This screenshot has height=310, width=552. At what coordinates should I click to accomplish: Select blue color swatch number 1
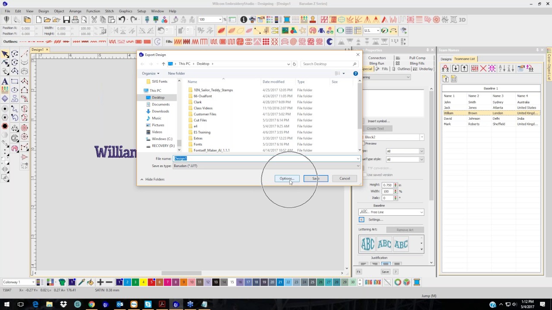tap(119, 282)
